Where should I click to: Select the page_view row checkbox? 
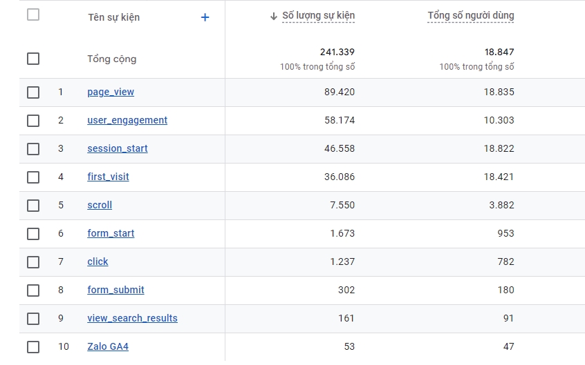click(33, 92)
